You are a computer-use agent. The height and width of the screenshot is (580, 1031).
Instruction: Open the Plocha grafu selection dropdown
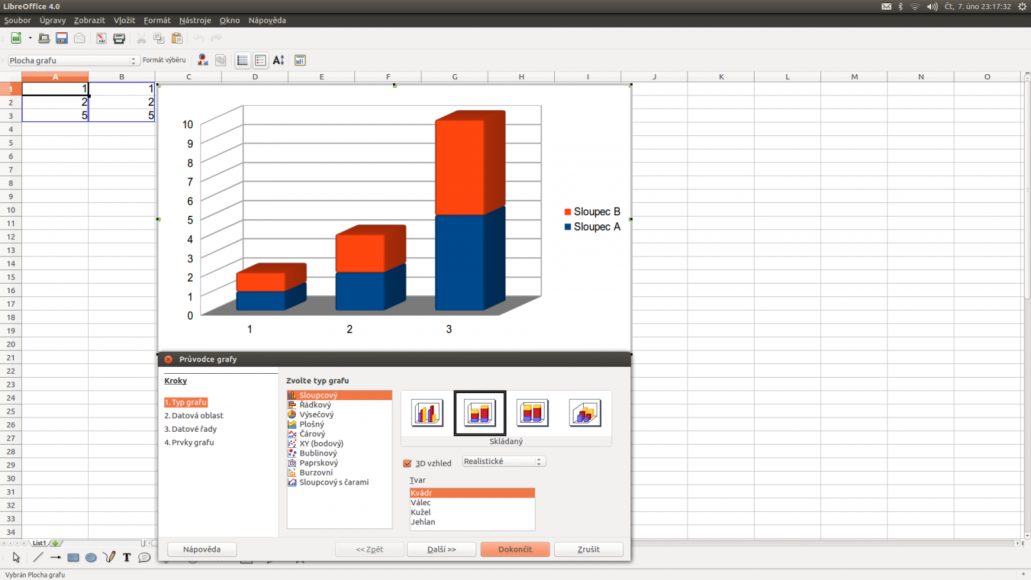click(133, 60)
